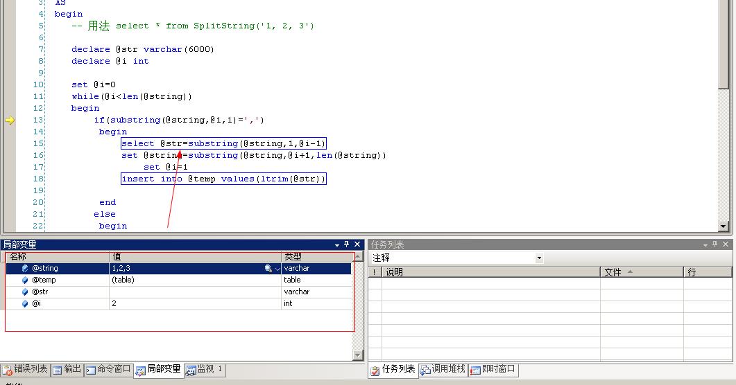Switch to the 即时窗口 tab
Viewport: 736px width, 385px height.
[493, 370]
